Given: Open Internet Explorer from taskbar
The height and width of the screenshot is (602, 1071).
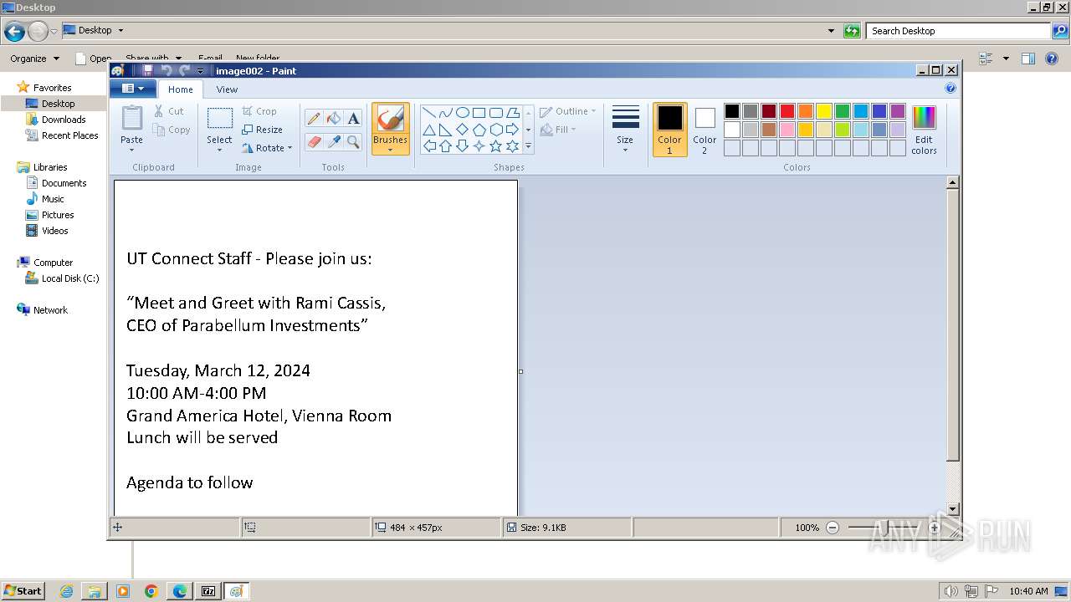Looking at the screenshot, I should click(x=66, y=591).
